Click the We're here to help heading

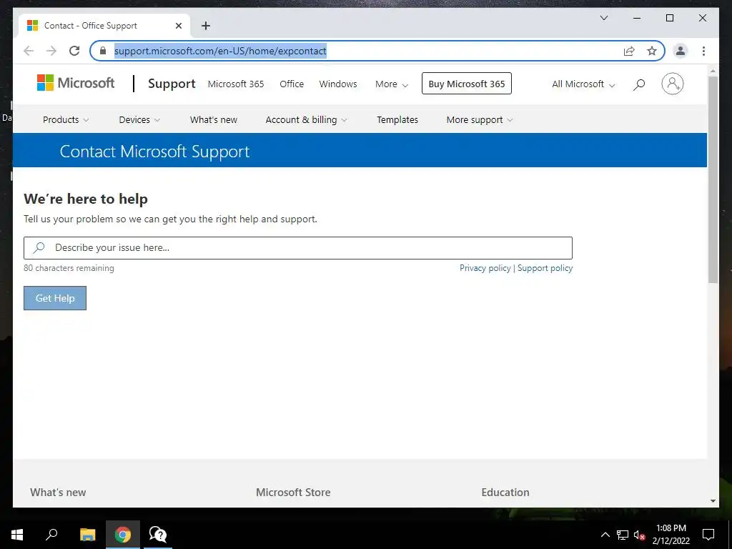(x=86, y=199)
